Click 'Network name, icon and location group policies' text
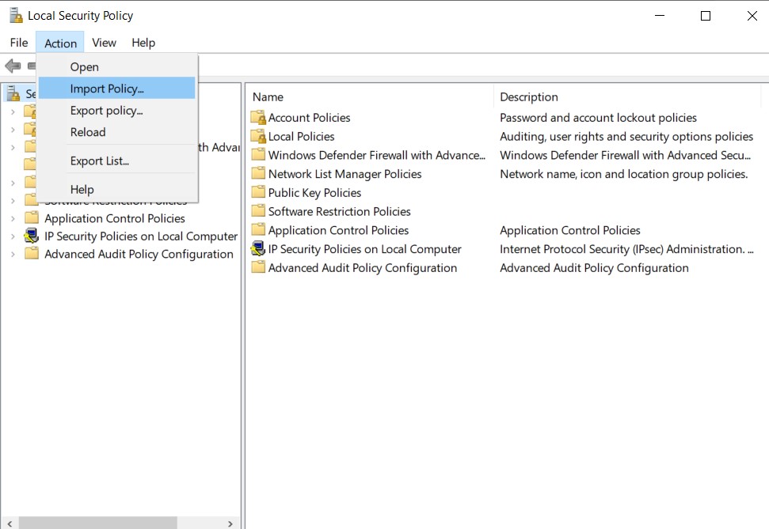This screenshot has width=769, height=529. click(x=623, y=174)
